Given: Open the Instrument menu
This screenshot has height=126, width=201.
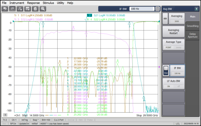Looking at the screenshot, I should (x=17, y=3).
